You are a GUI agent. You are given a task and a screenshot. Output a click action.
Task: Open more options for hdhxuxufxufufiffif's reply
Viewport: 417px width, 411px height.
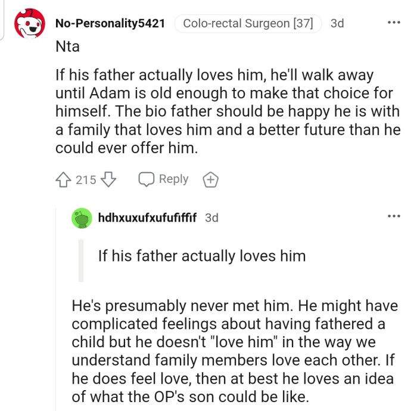pos(394,216)
